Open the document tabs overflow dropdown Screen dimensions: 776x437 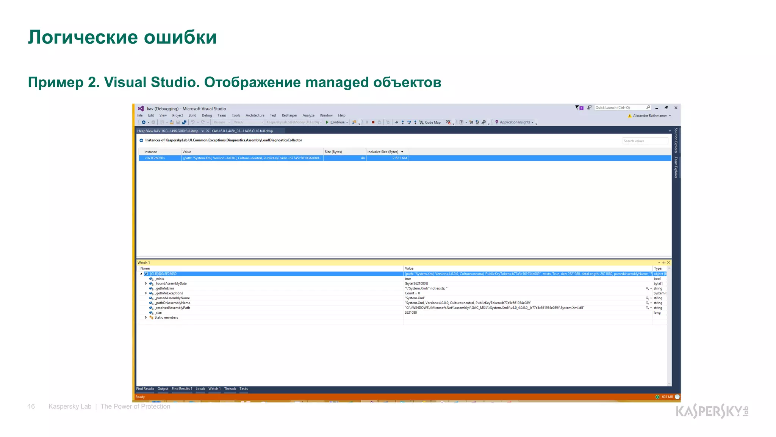670,131
